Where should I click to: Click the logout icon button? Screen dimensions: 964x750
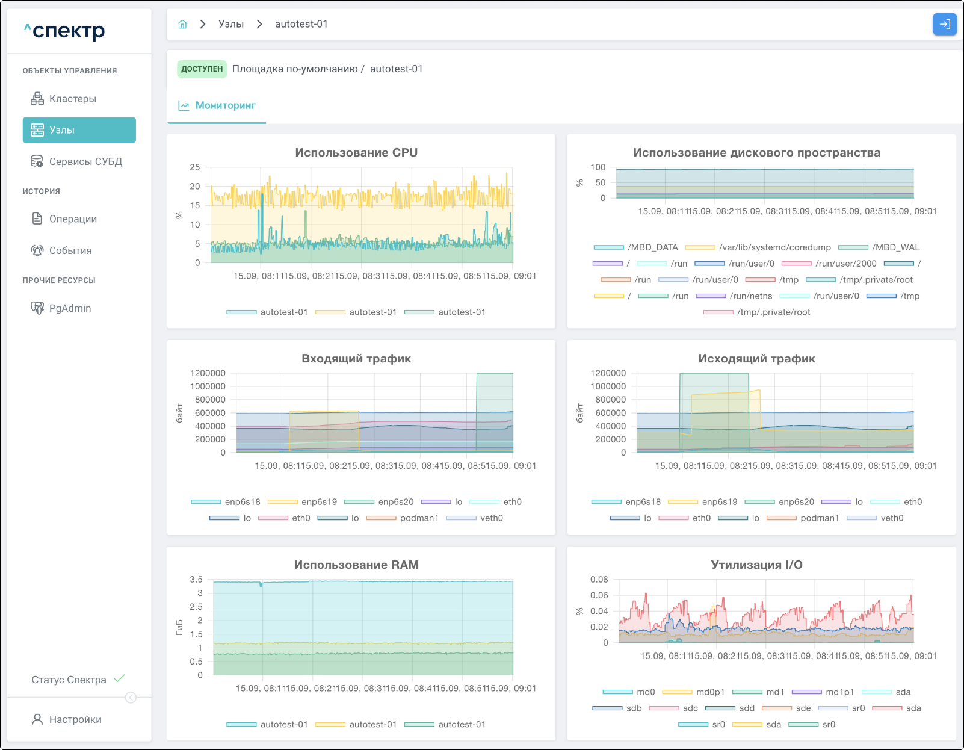pos(944,24)
